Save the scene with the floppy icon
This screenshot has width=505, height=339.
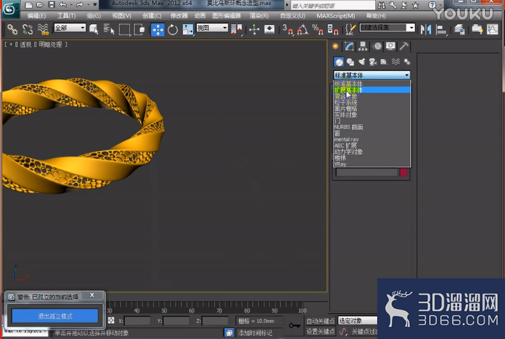click(52, 5)
